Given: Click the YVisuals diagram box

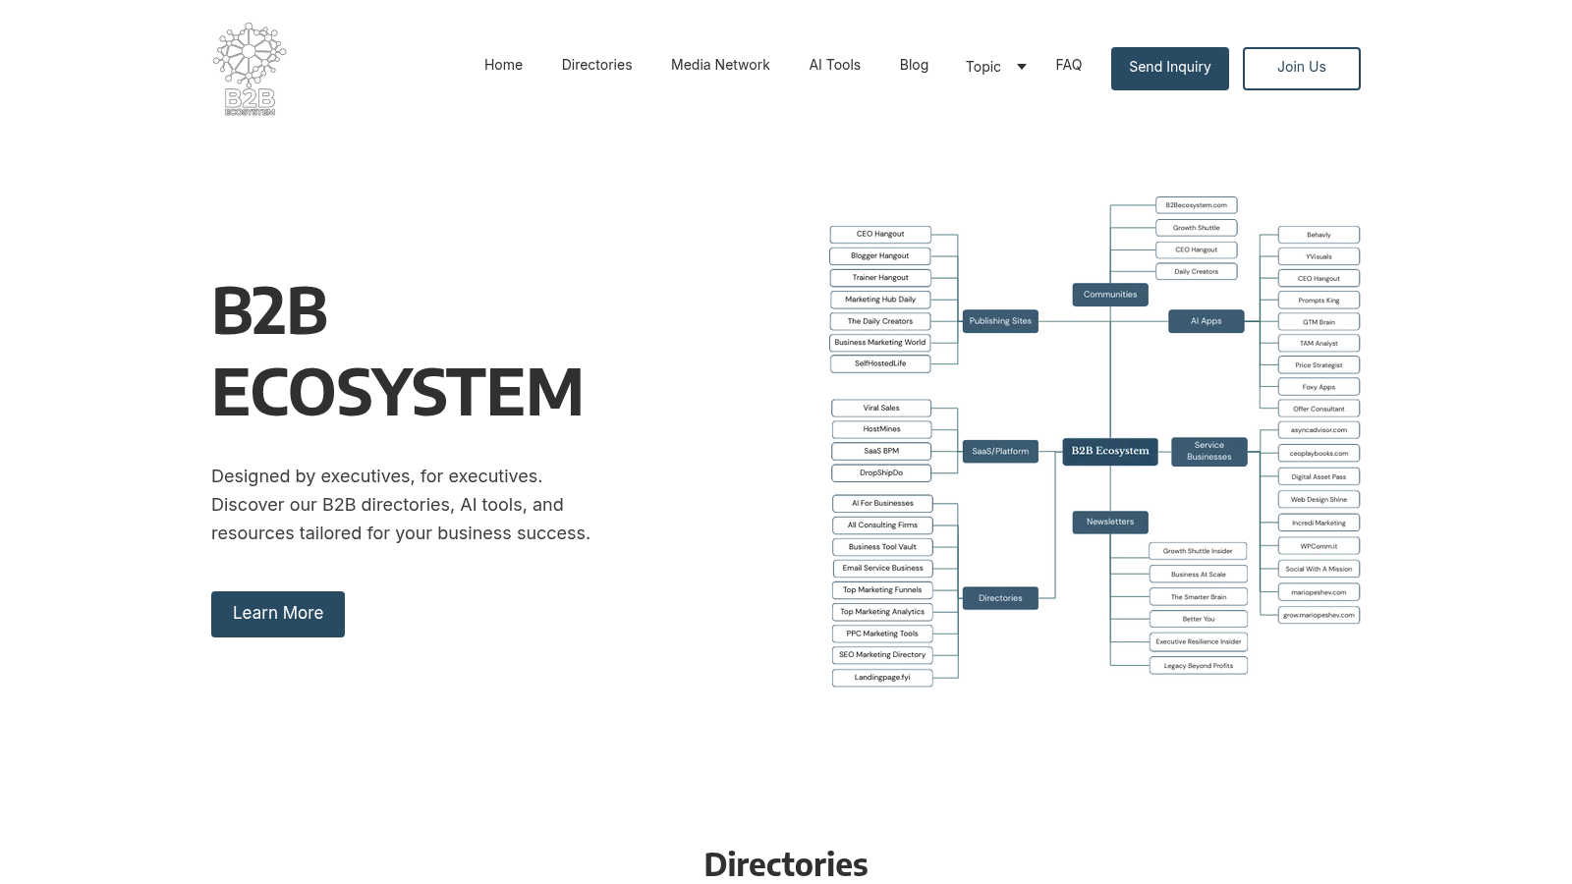Looking at the screenshot, I should pos(1319,256).
